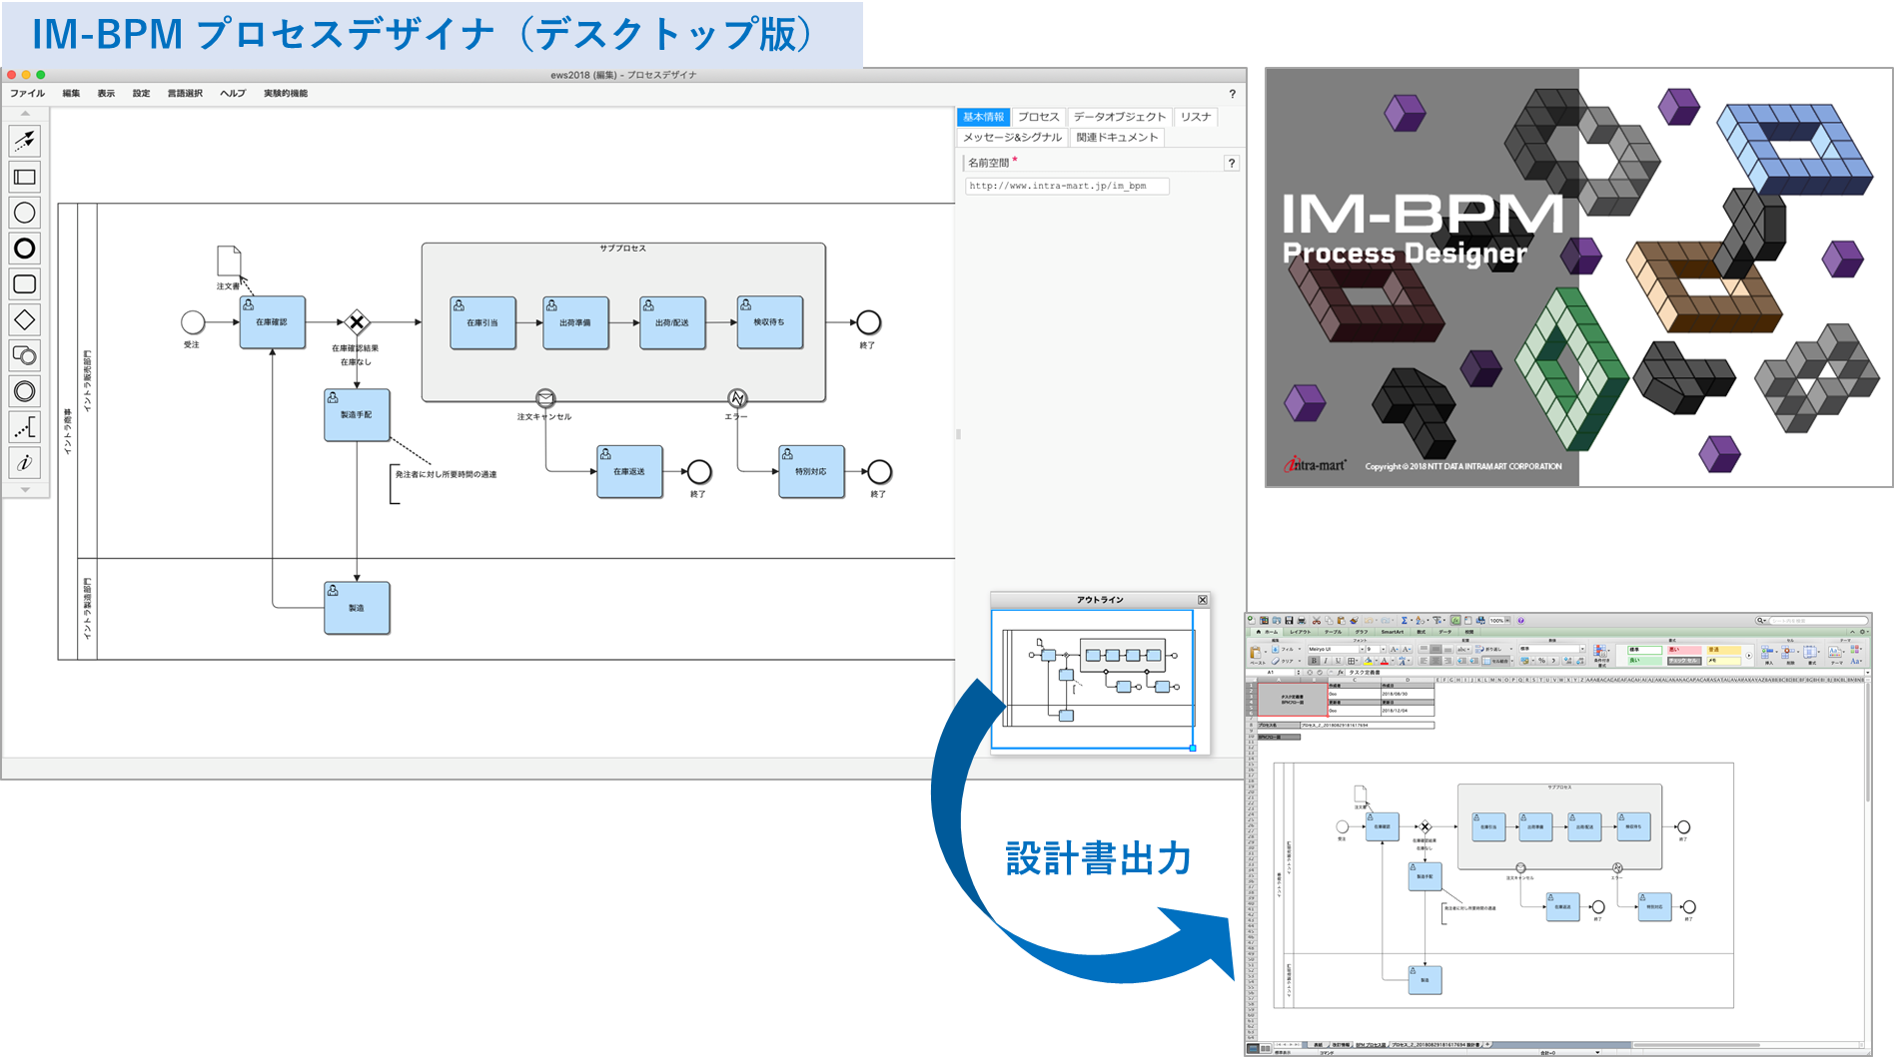Screen dimensions: 1894x1057
Task: Switch to the プロセス tab
Action: [1038, 117]
